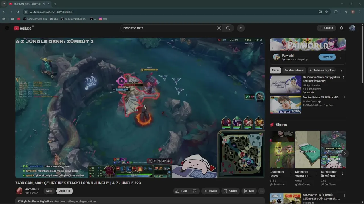Like the video (1,3 B)
Screen dimensions: 364x204
181,191
